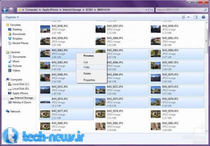Open Dropbox in the sidebar

point(17,38)
